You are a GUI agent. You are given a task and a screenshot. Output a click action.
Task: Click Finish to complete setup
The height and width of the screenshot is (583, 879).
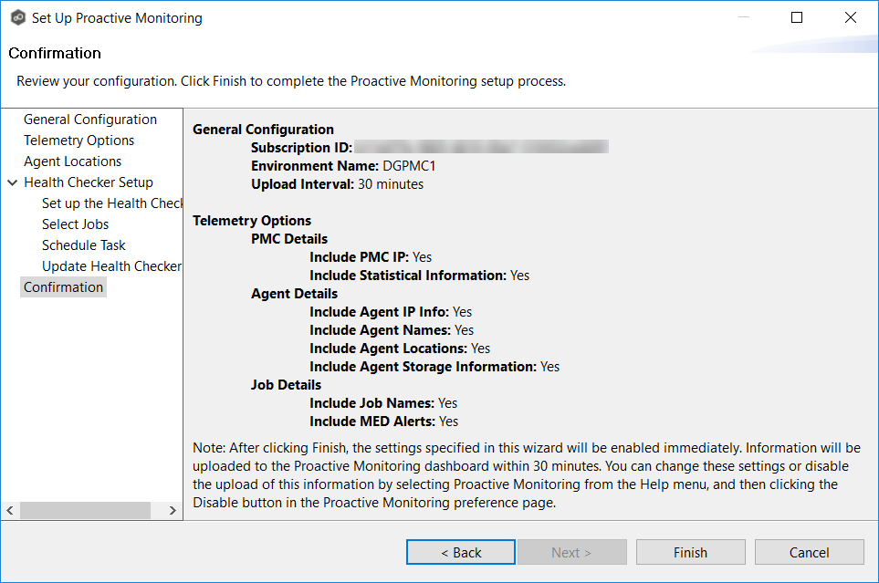(x=690, y=552)
